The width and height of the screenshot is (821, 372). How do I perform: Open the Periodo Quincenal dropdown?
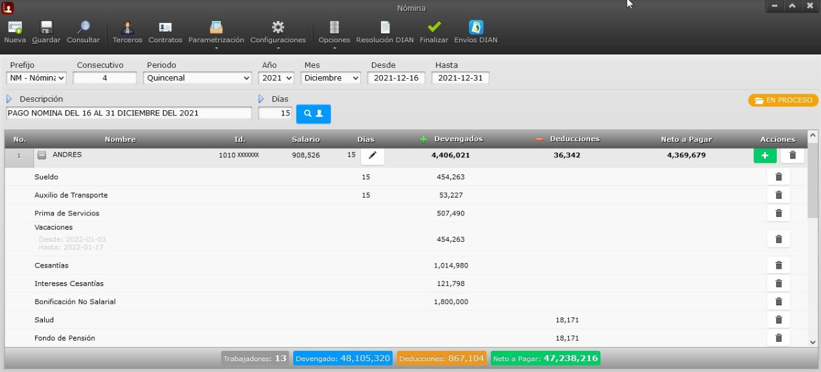click(x=198, y=78)
